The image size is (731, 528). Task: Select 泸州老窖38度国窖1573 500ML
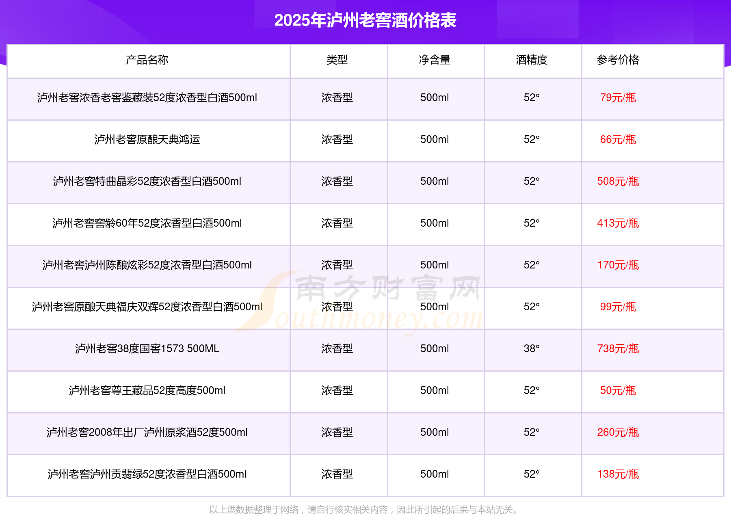point(147,348)
